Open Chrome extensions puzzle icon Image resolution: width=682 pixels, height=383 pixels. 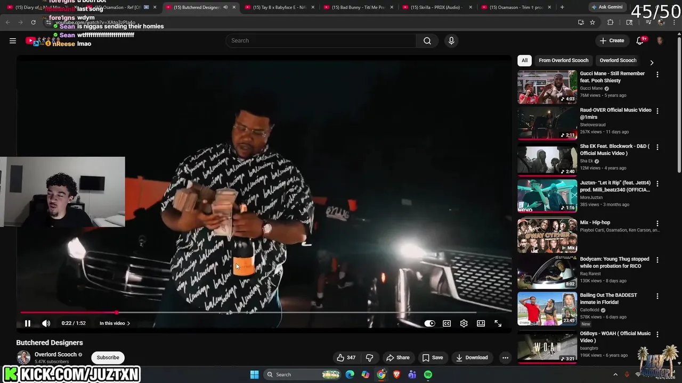point(611,22)
